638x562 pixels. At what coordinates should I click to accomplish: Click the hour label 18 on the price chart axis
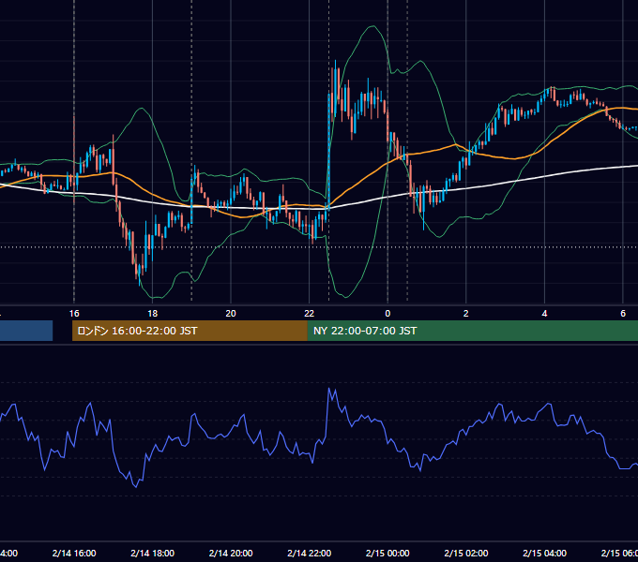pos(152,314)
